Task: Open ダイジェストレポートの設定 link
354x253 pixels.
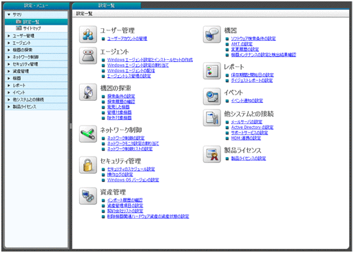Action: pos(252,81)
